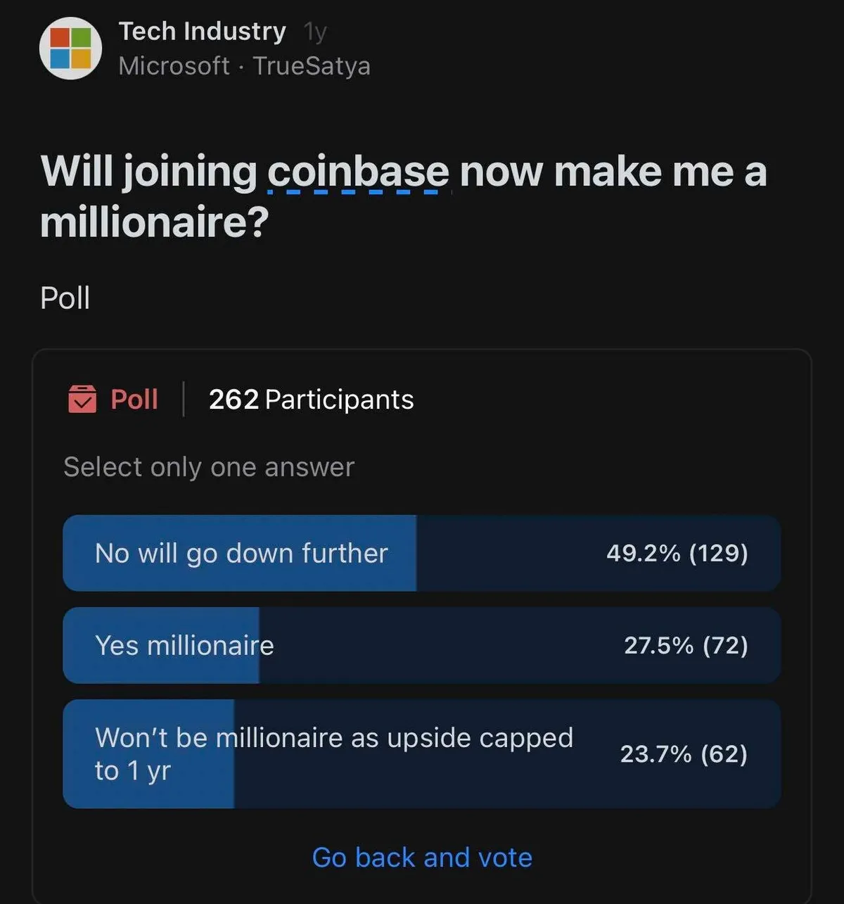The height and width of the screenshot is (904, 844).
Task: Click the 49.2% (129) result figure
Action: pyautogui.click(x=677, y=553)
